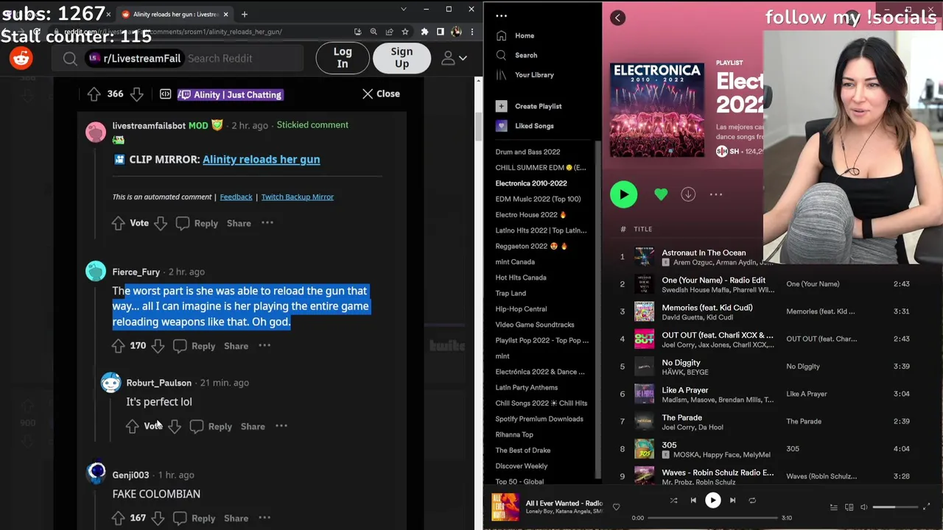This screenshot has width=943, height=530.
Task: Upvote the livestreamfailsbot stickied comment
Action: point(118,223)
